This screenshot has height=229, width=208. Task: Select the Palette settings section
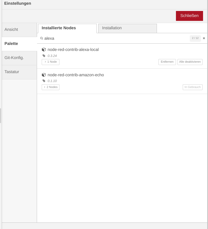(x=19, y=44)
